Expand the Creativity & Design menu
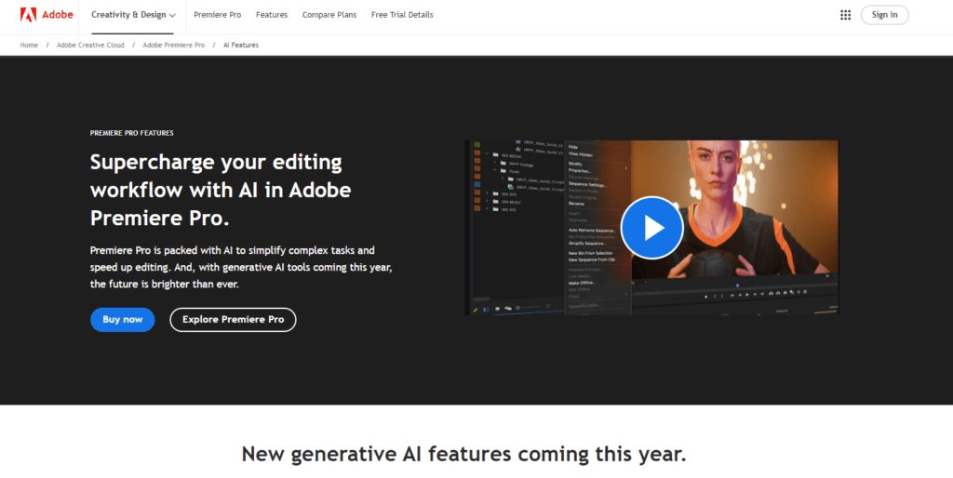 point(133,15)
